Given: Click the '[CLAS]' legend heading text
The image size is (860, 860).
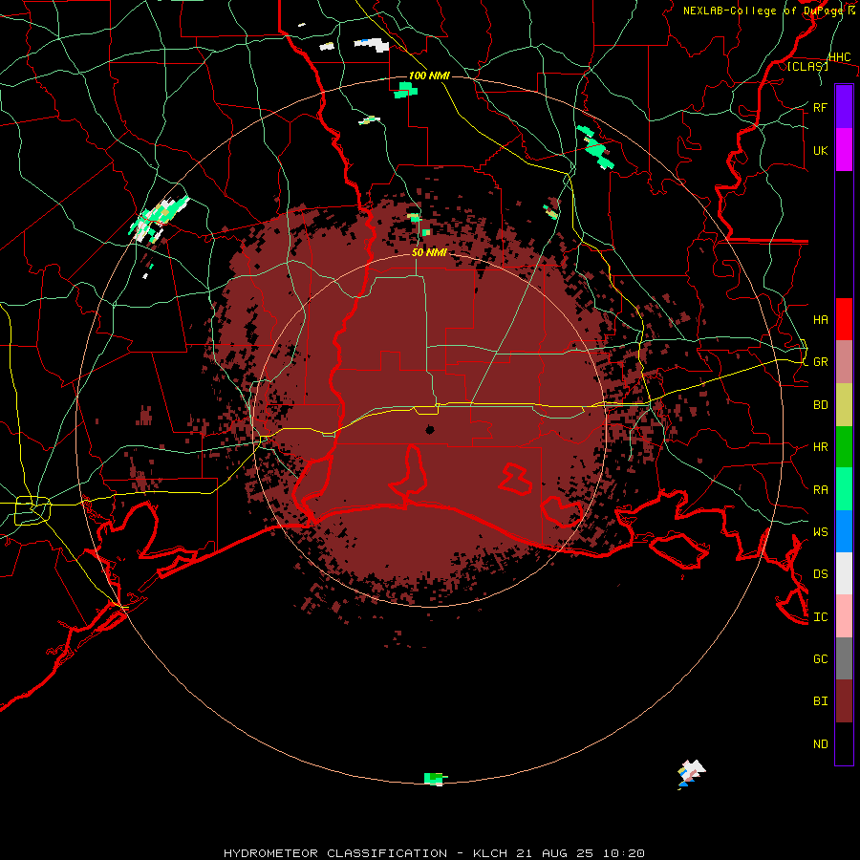Looking at the screenshot, I should point(807,66).
